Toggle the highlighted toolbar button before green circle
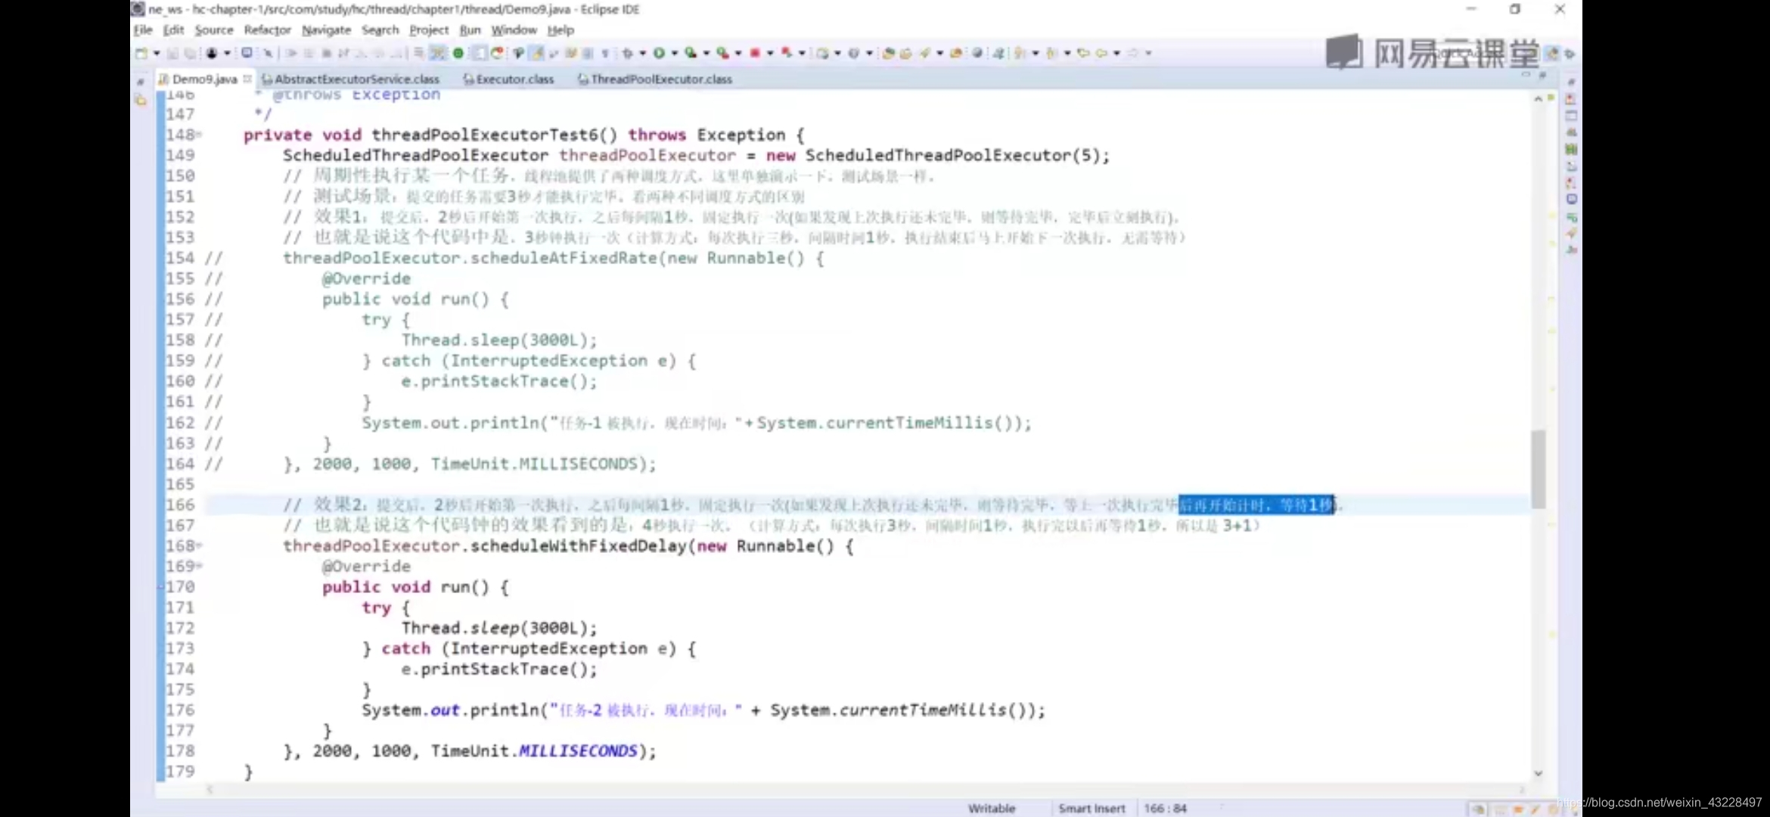Image resolution: width=1770 pixels, height=817 pixels. coord(438,53)
